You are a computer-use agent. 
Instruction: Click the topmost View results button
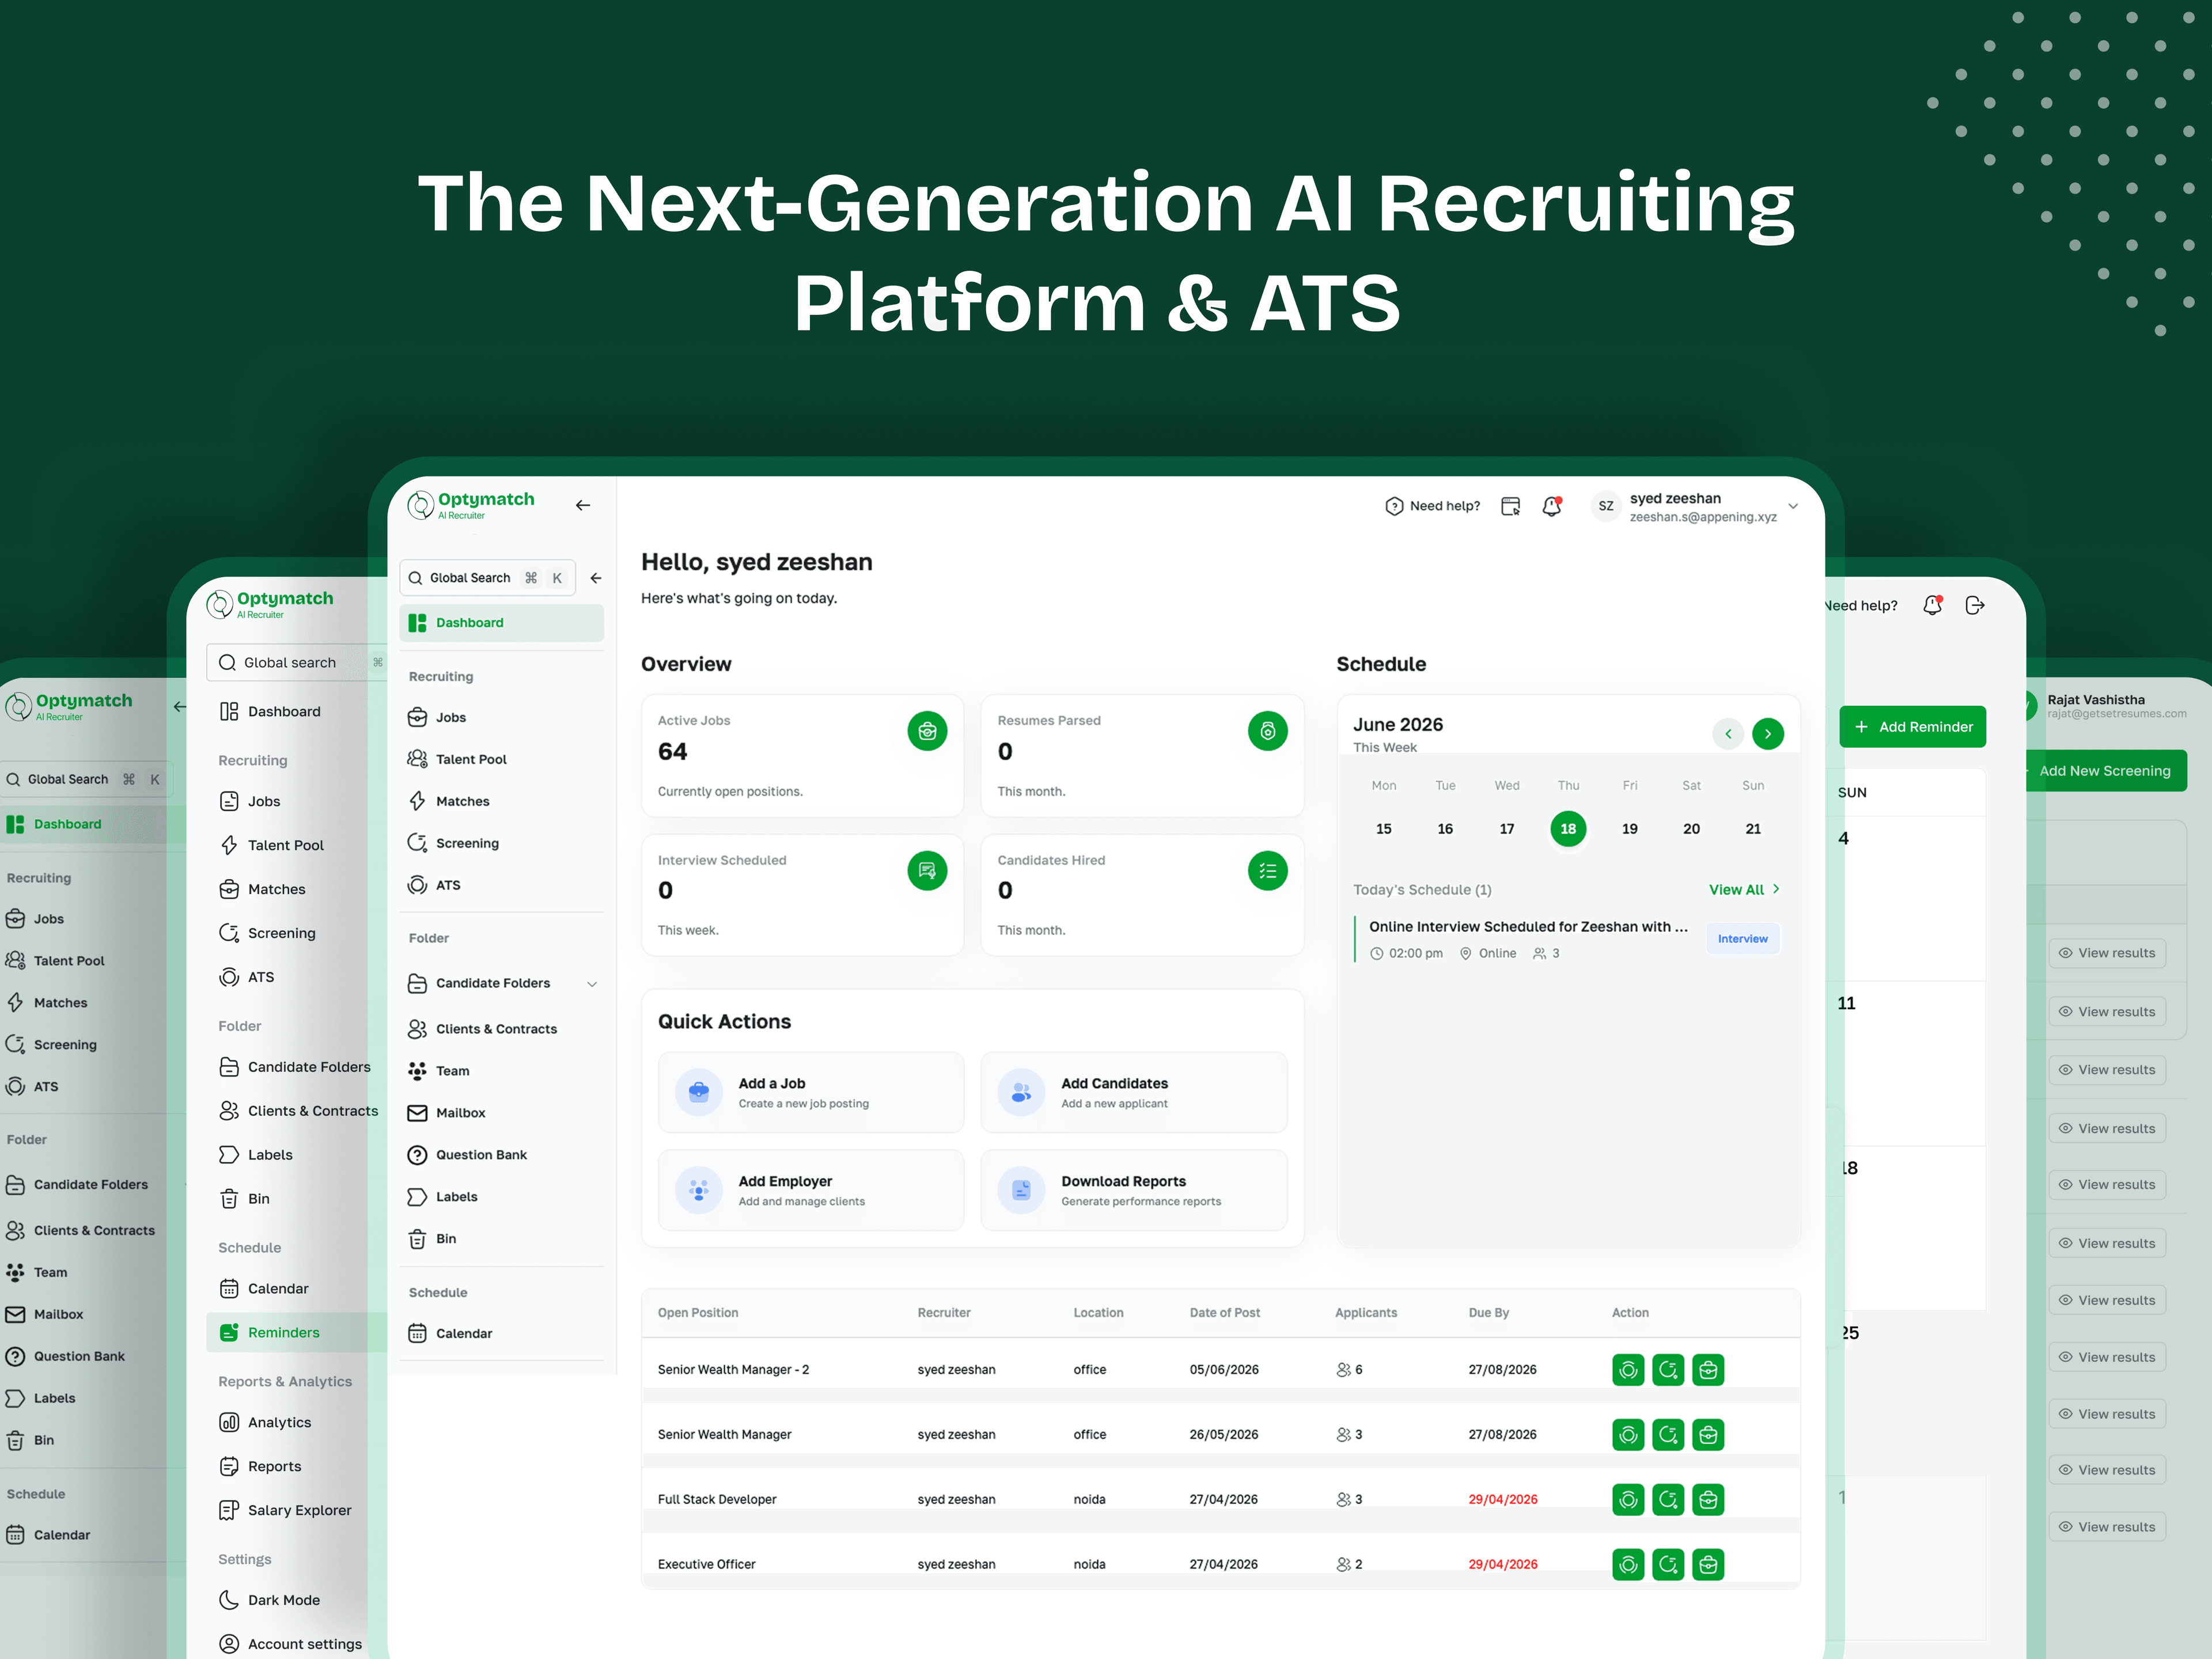coord(2106,953)
